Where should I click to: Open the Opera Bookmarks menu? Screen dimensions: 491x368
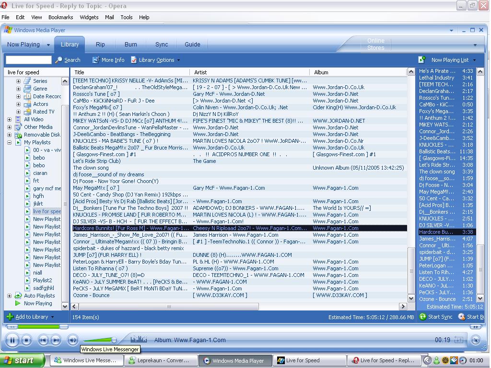60,17
